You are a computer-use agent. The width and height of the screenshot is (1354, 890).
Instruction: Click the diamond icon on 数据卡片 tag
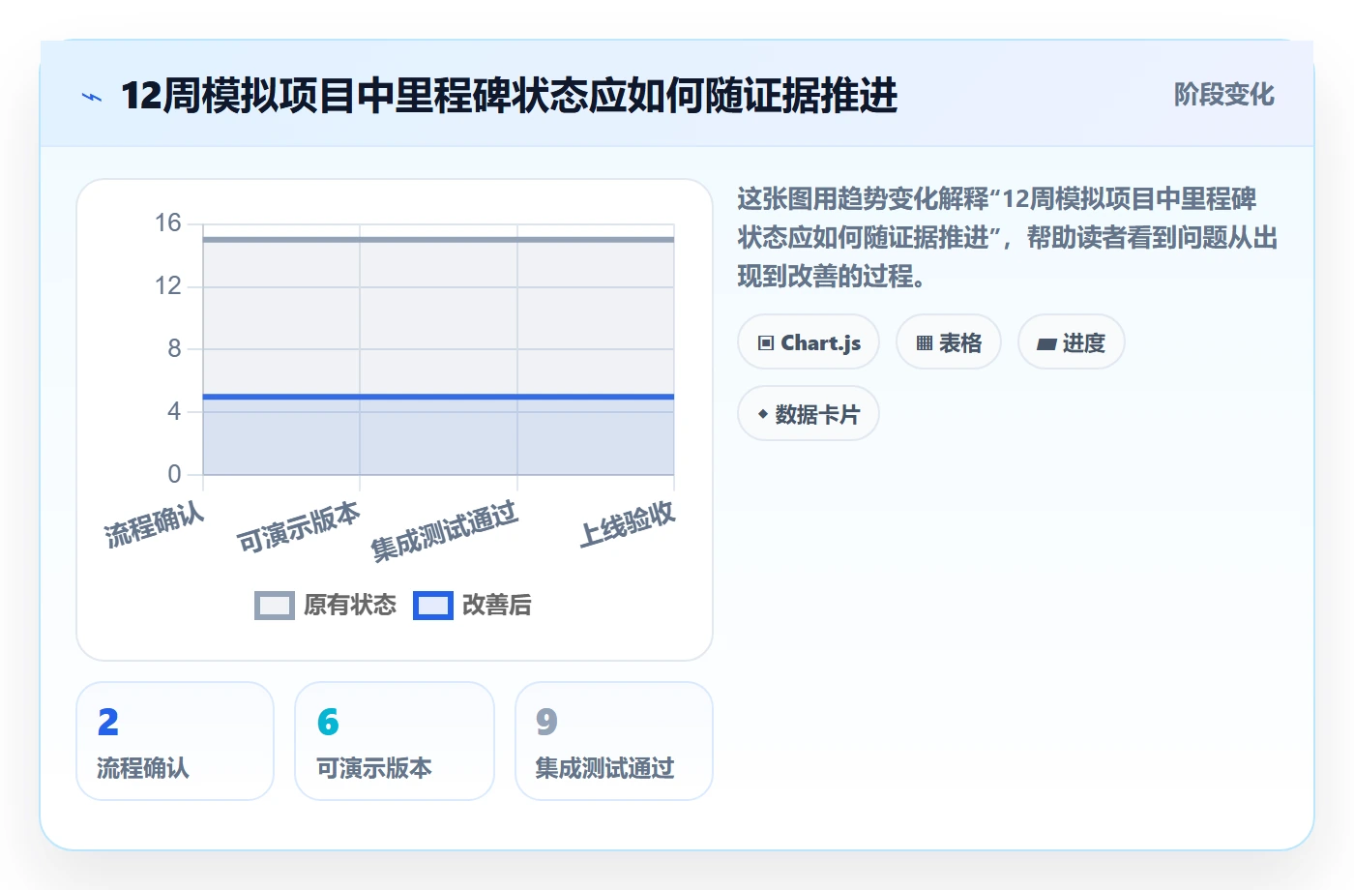click(x=762, y=414)
